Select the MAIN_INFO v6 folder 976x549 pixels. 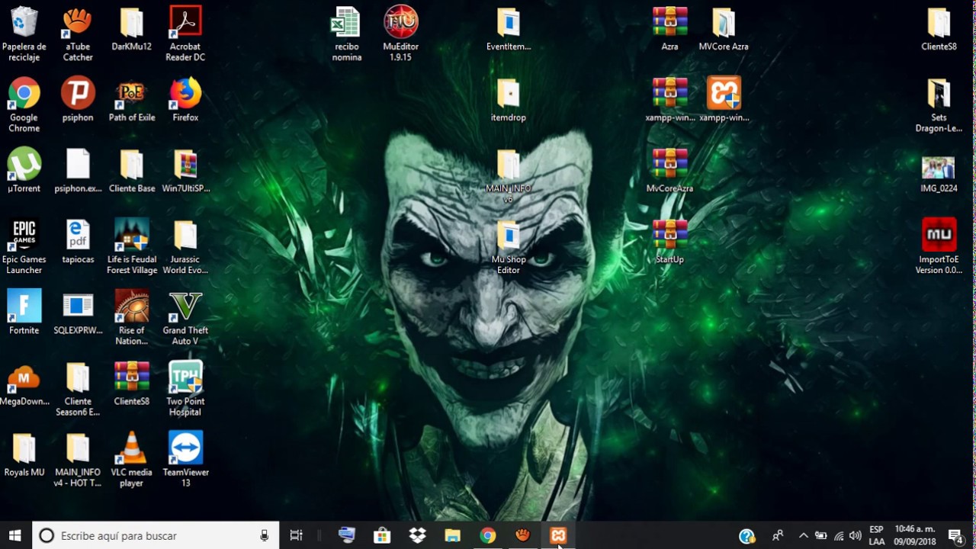[x=509, y=175]
